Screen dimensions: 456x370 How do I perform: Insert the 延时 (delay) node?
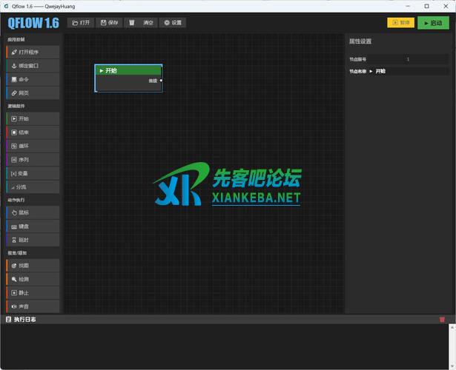point(33,240)
